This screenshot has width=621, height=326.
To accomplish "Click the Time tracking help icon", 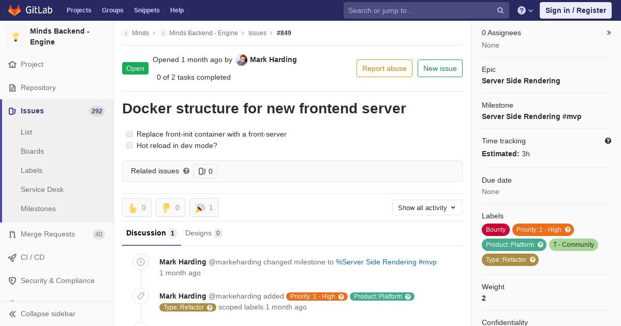I will 608,141.
